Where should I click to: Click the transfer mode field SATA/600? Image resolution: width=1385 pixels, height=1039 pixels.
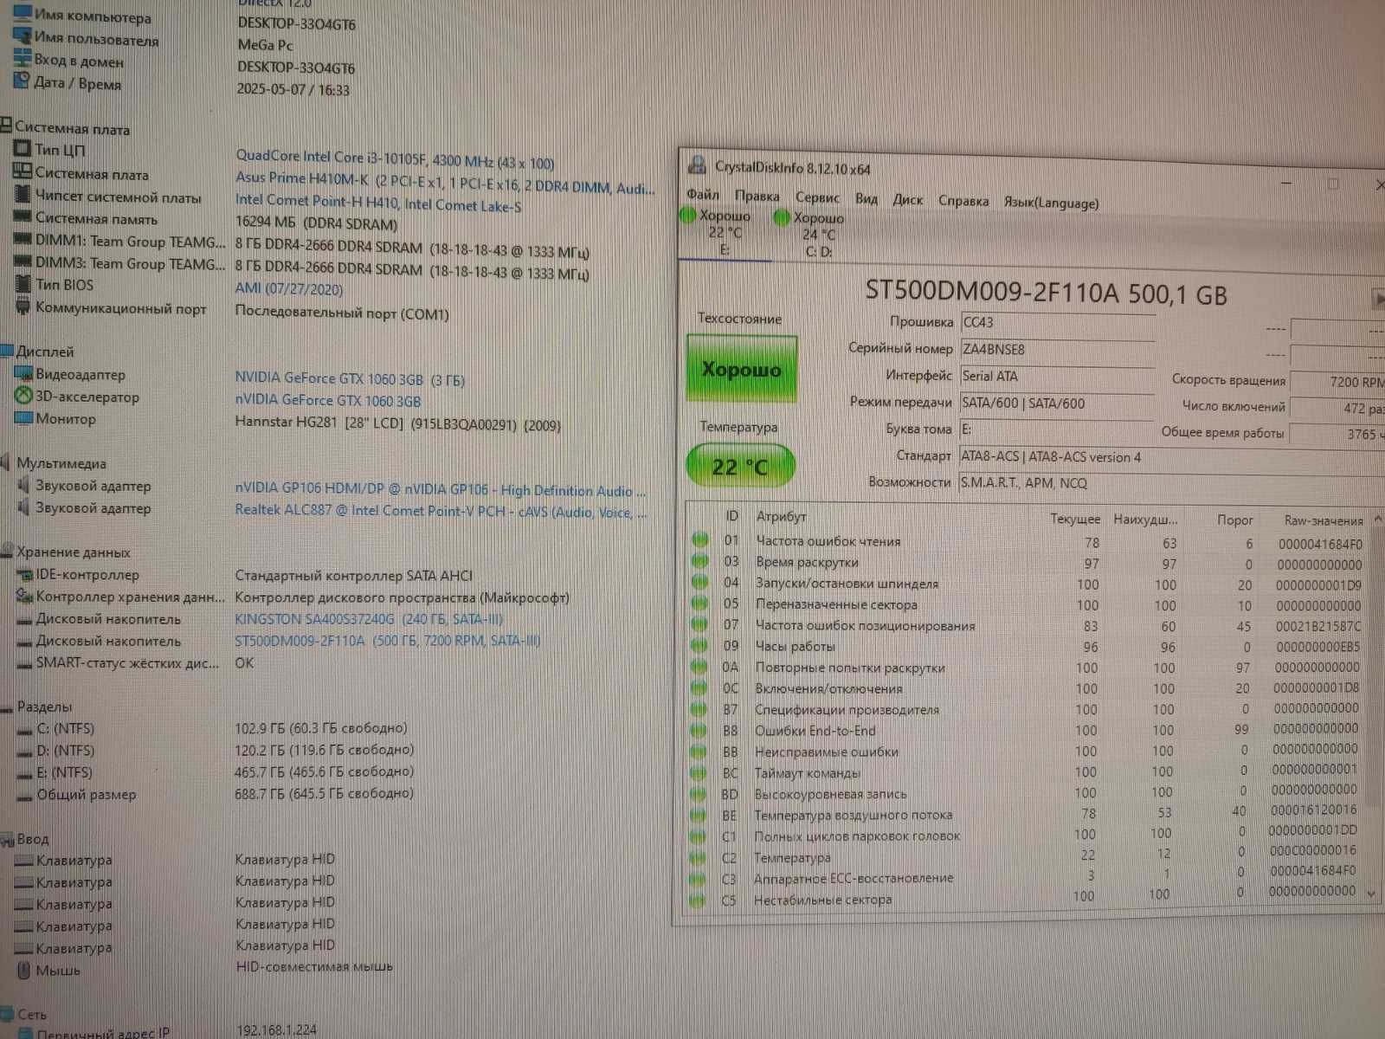click(1057, 403)
